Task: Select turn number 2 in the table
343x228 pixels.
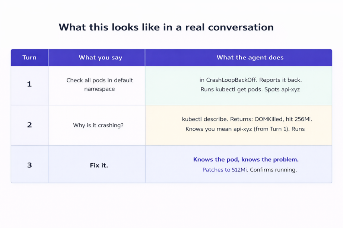Action: 29,125
